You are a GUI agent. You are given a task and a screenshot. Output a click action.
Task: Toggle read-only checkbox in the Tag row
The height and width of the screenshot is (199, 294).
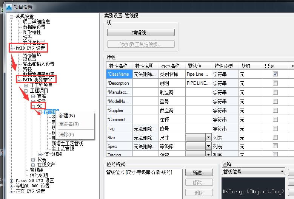click(275, 129)
